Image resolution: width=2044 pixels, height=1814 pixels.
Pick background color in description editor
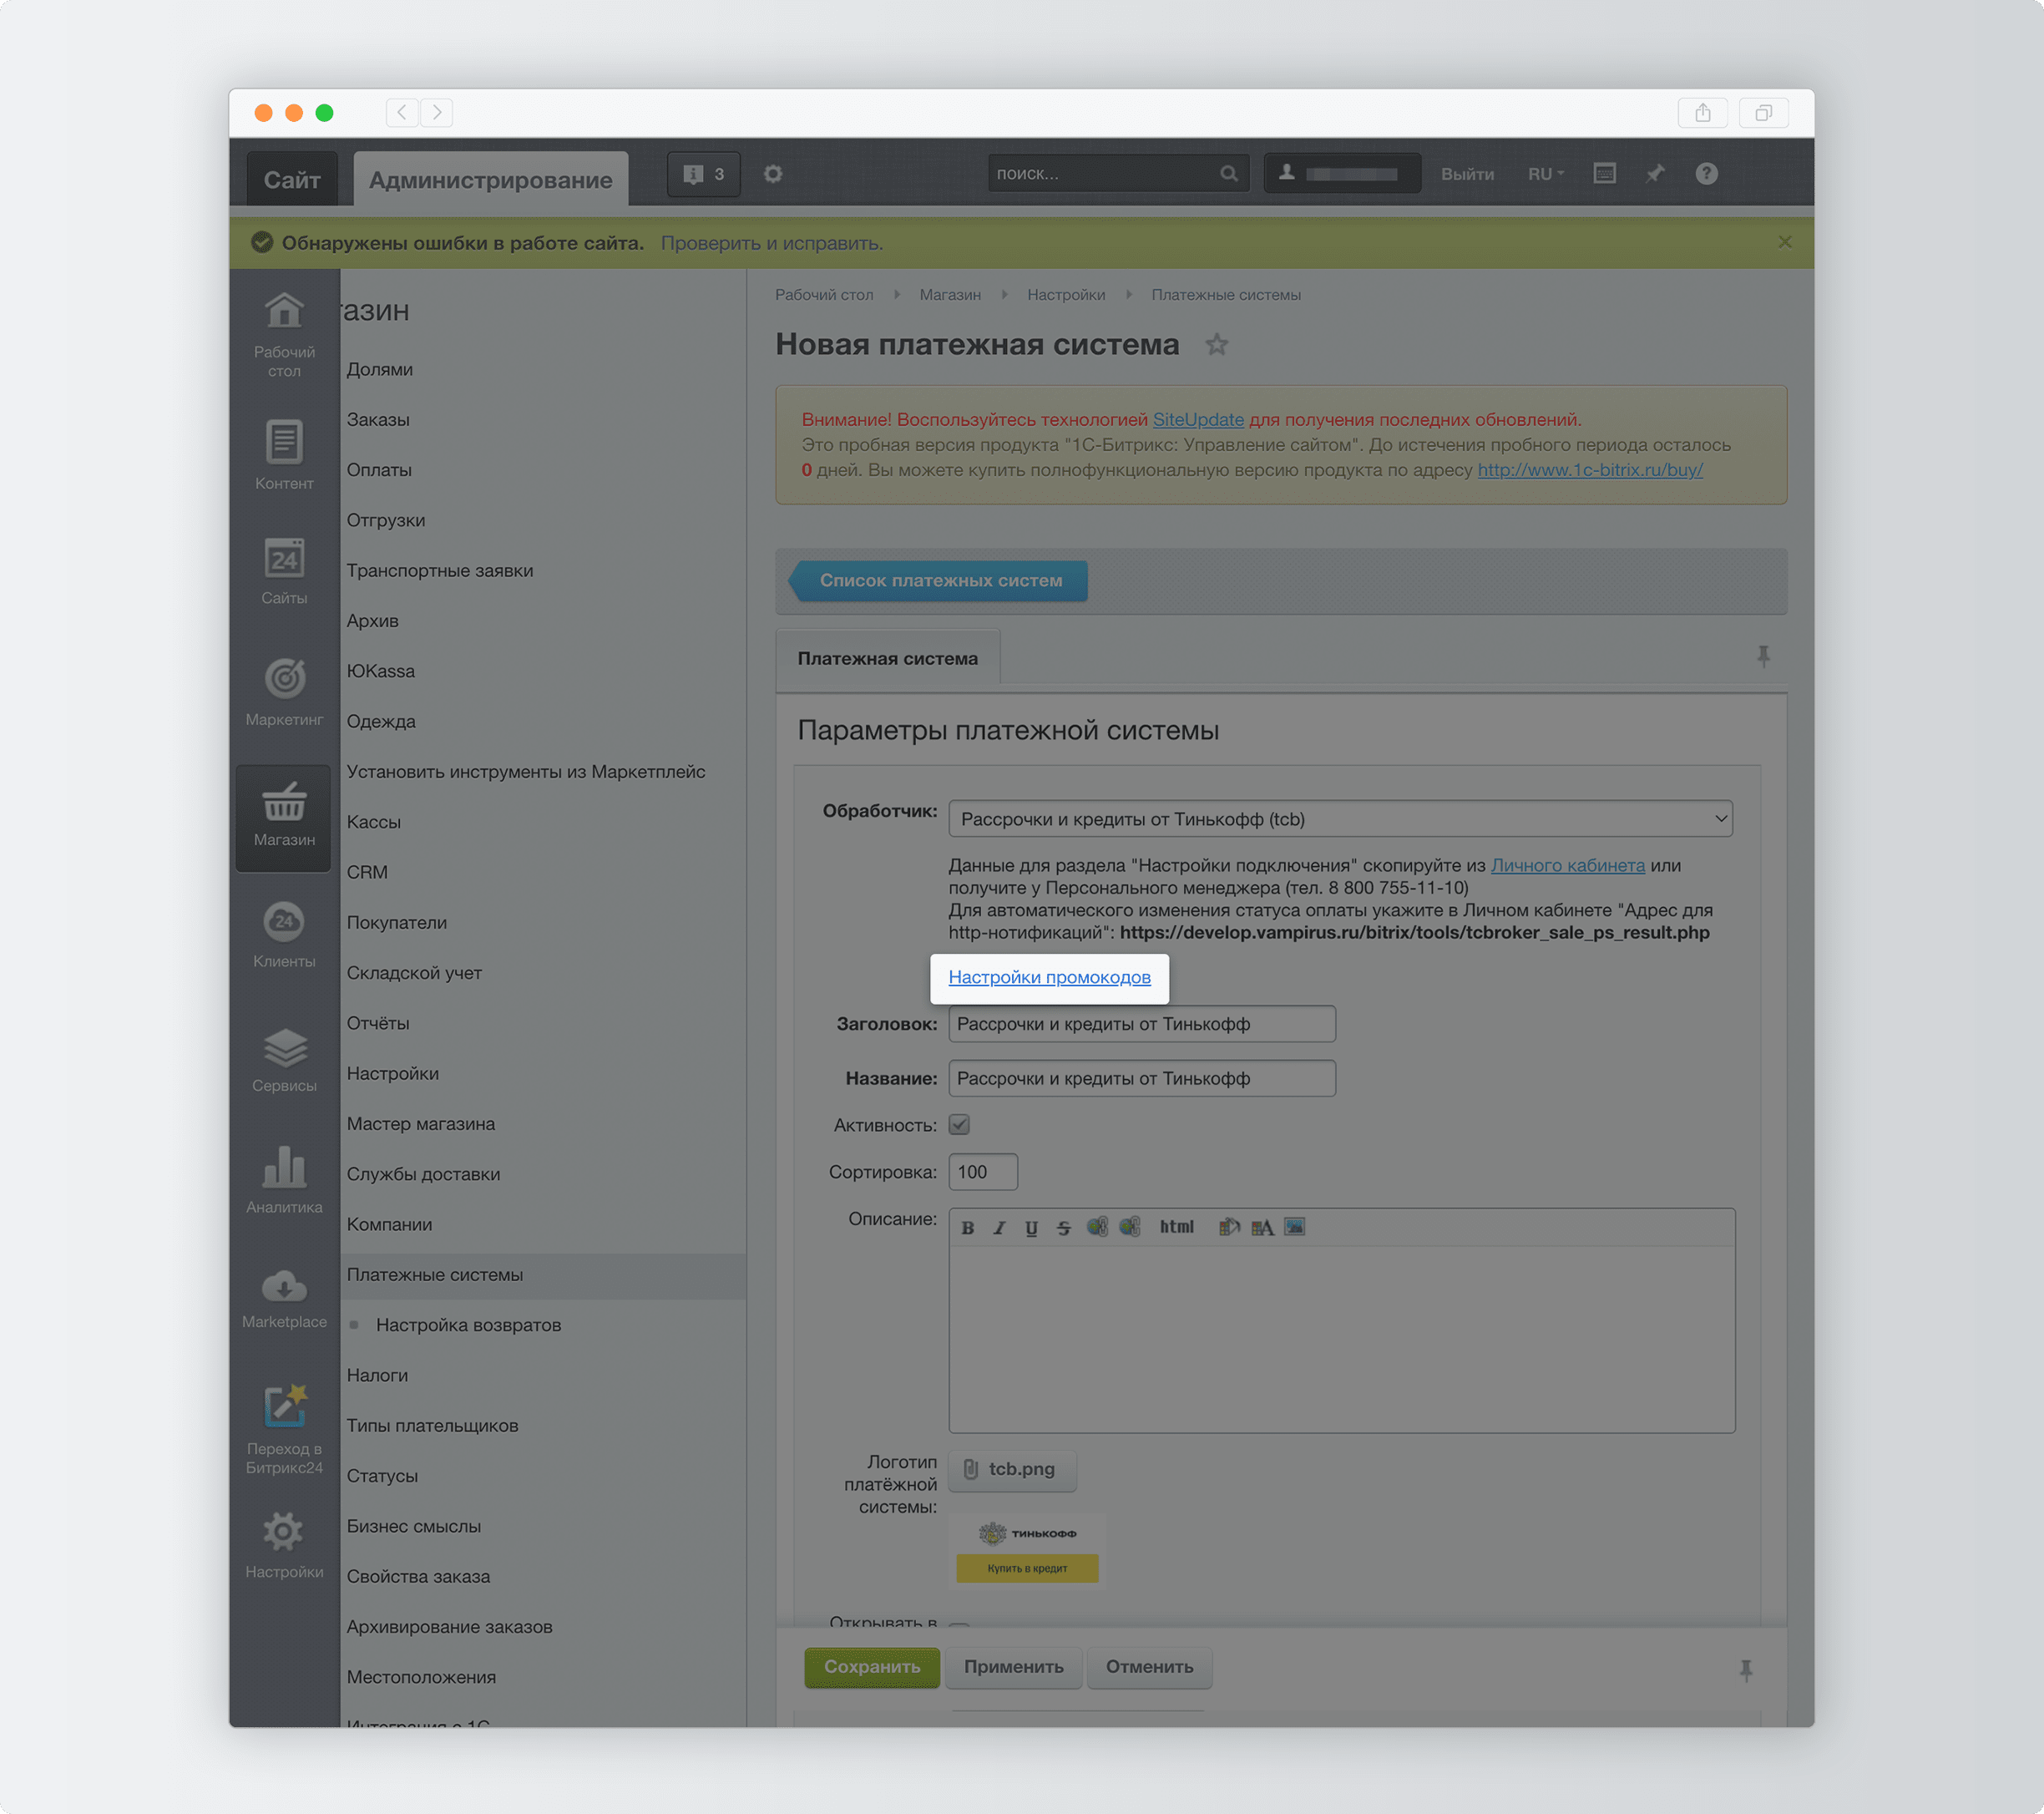coord(1229,1227)
